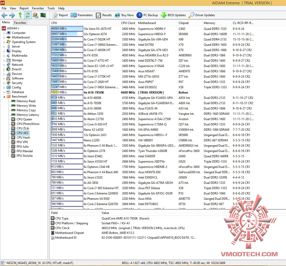
Task: Expand the Motherboard tree node
Action: (4, 38)
